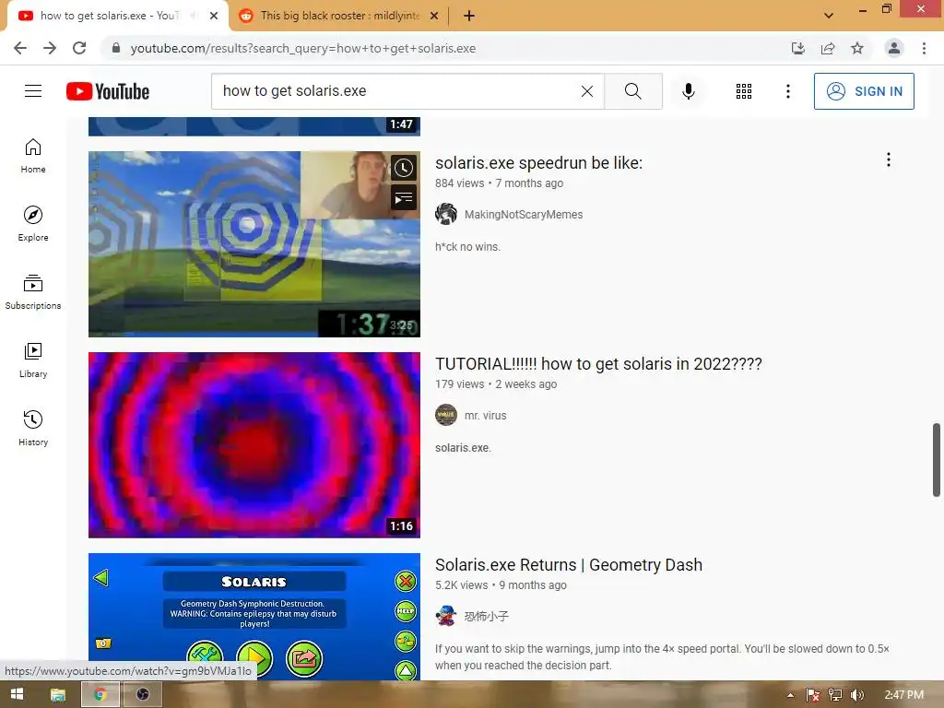Close the Reddit rooster tab
Image resolution: width=944 pixels, height=708 pixels.
click(x=434, y=16)
